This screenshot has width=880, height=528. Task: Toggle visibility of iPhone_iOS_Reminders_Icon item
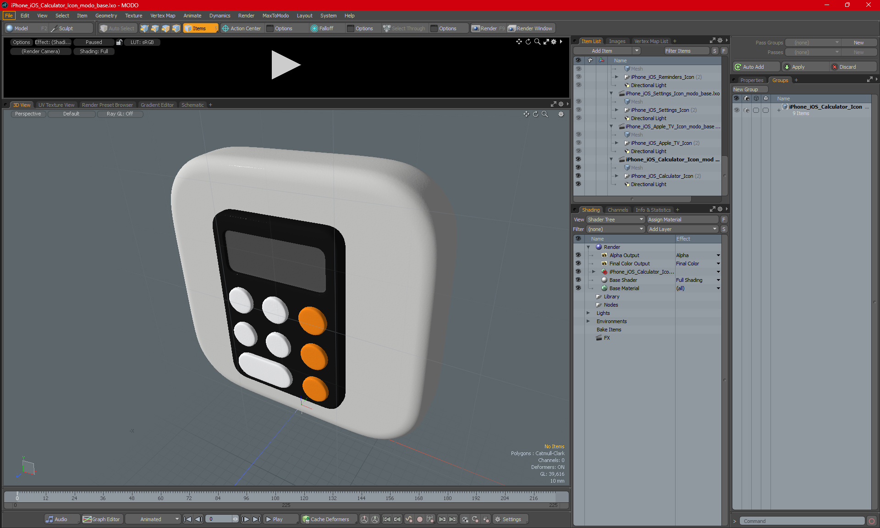click(x=578, y=77)
